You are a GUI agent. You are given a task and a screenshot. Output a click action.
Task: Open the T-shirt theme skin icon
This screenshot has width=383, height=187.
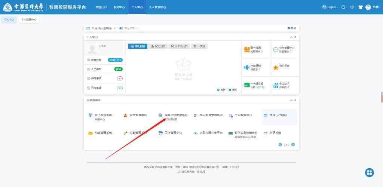[361, 7]
